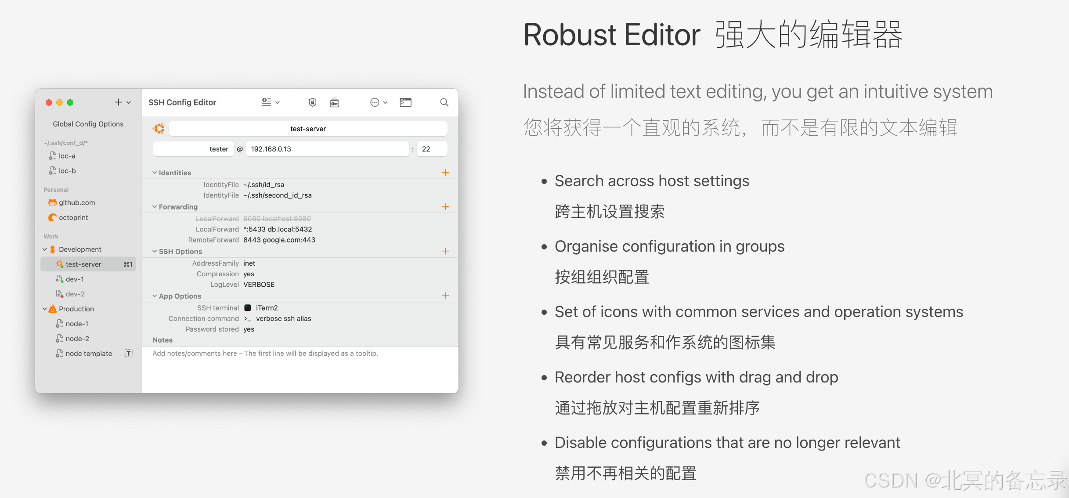Add a new identity with orange plus
The height and width of the screenshot is (498, 1069).
(445, 173)
